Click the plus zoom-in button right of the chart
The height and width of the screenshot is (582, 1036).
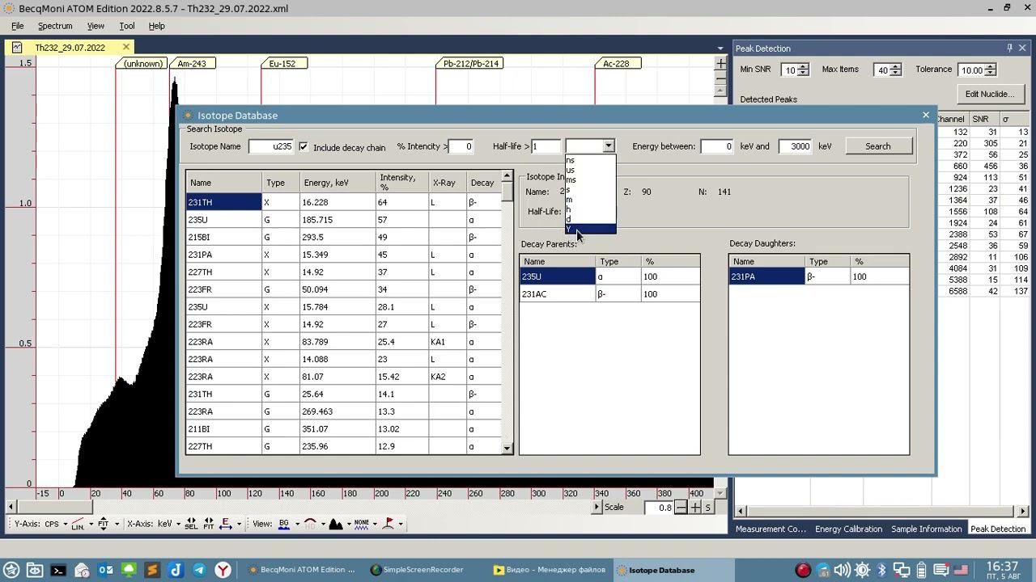721,63
